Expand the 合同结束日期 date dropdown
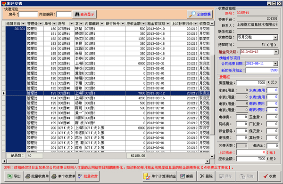 (x=275, y=64)
